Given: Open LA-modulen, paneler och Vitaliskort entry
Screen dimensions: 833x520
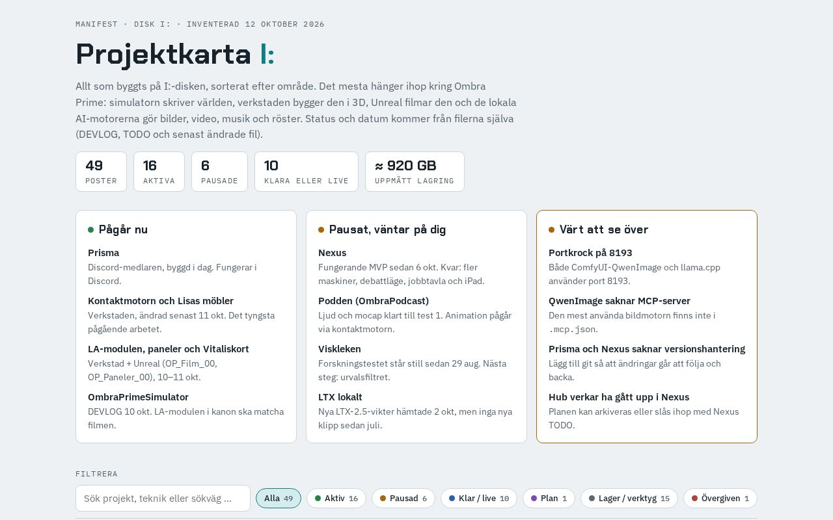Looking at the screenshot, I should (169, 349).
